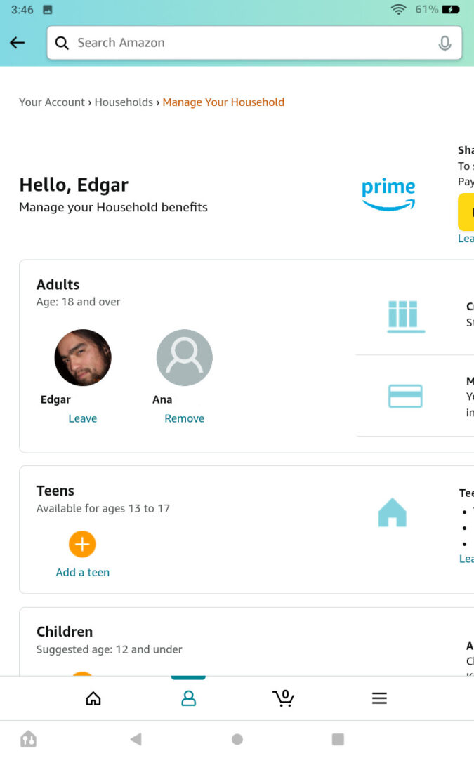Tap the teal house icon in Teens section
The image size is (474, 758).
pyautogui.click(x=391, y=512)
